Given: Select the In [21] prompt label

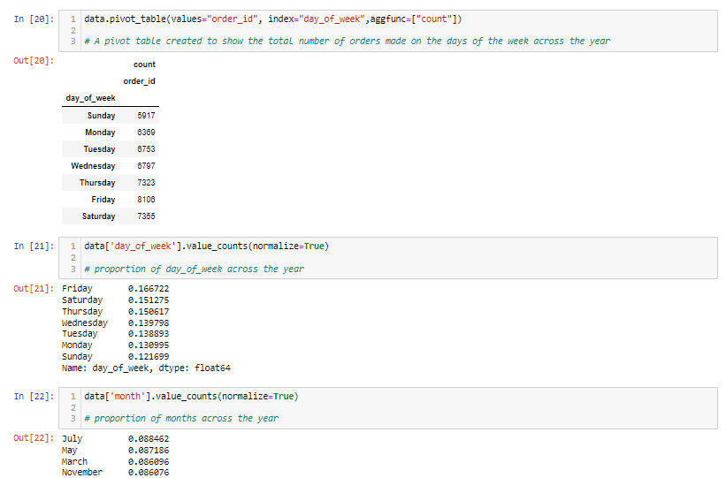Looking at the screenshot, I should (34, 247).
